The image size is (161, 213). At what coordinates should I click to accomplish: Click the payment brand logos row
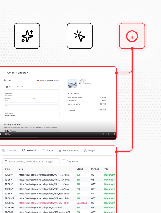pyautogui.click(x=48, y=80)
